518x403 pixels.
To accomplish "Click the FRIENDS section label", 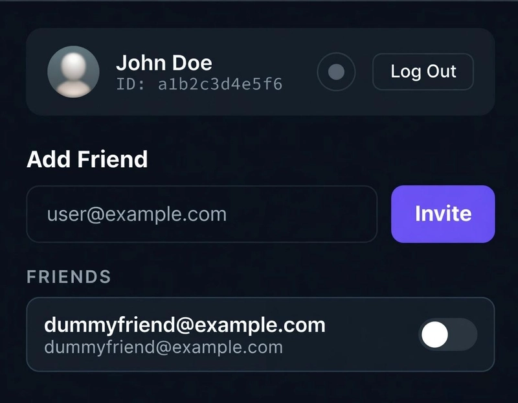I will pos(69,277).
